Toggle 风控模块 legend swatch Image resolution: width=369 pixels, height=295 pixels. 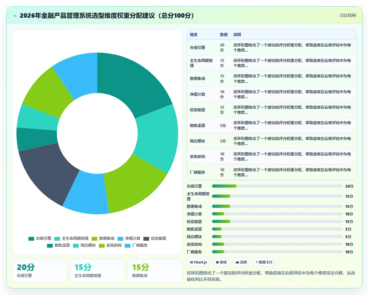coord(76,246)
